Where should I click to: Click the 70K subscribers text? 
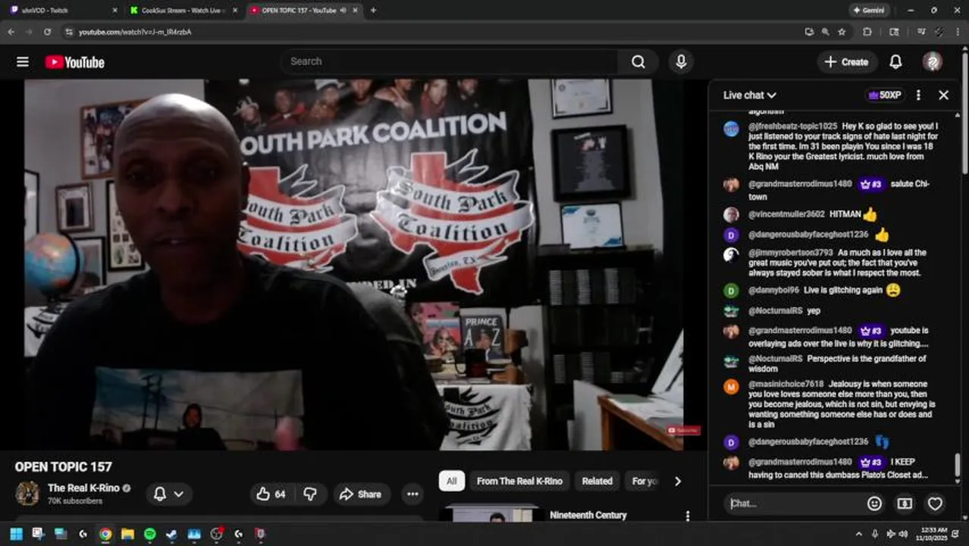pyautogui.click(x=75, y=501)
